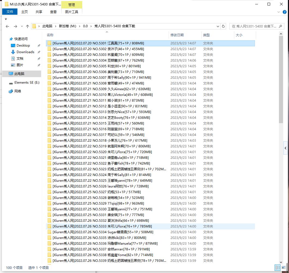Go back with the left arrow button
Screen dimensions: 289x273
[x=7, y=26]
